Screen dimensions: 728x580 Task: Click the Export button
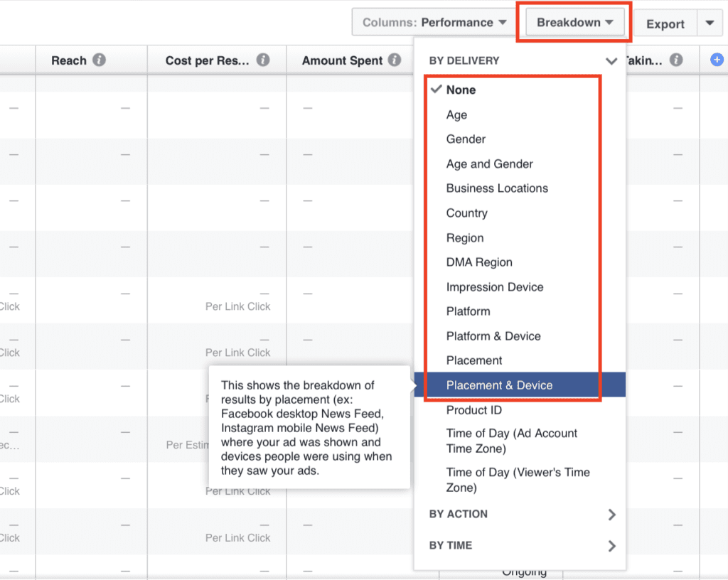pyautogui.click(x=665, y=23)
